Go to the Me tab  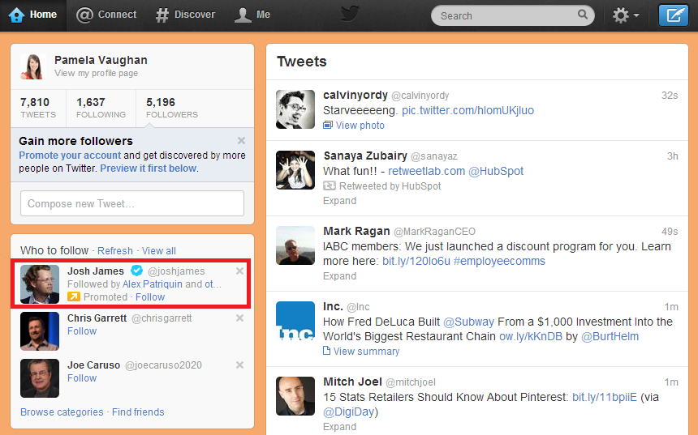pos(252,15)
